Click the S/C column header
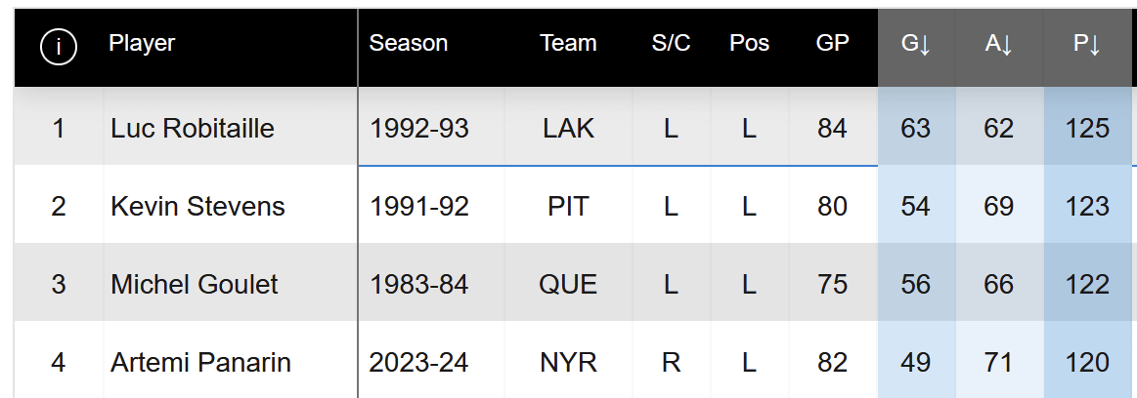Image resolution: width=1137 pixels, height=398 pixels. point(671,43)
